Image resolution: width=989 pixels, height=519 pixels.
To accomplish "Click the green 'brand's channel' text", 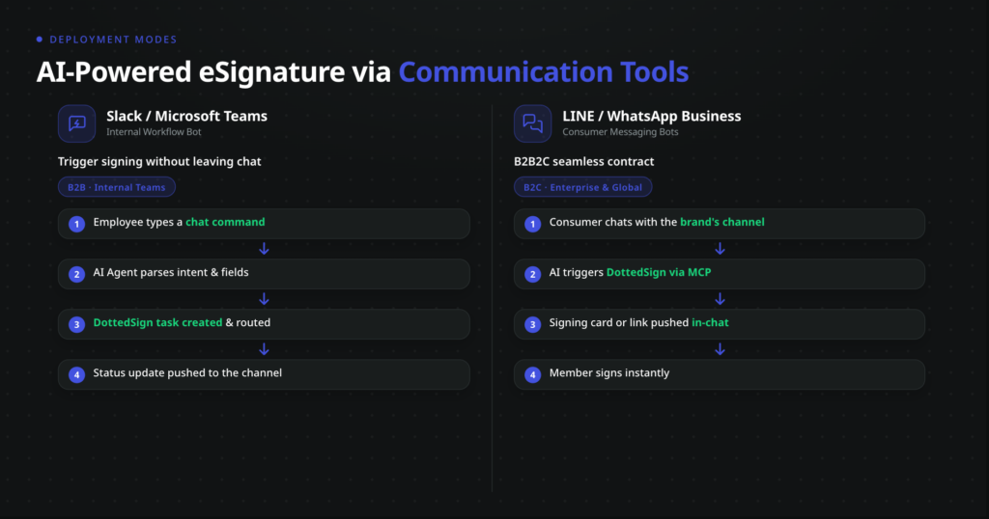I will (722, 222).
